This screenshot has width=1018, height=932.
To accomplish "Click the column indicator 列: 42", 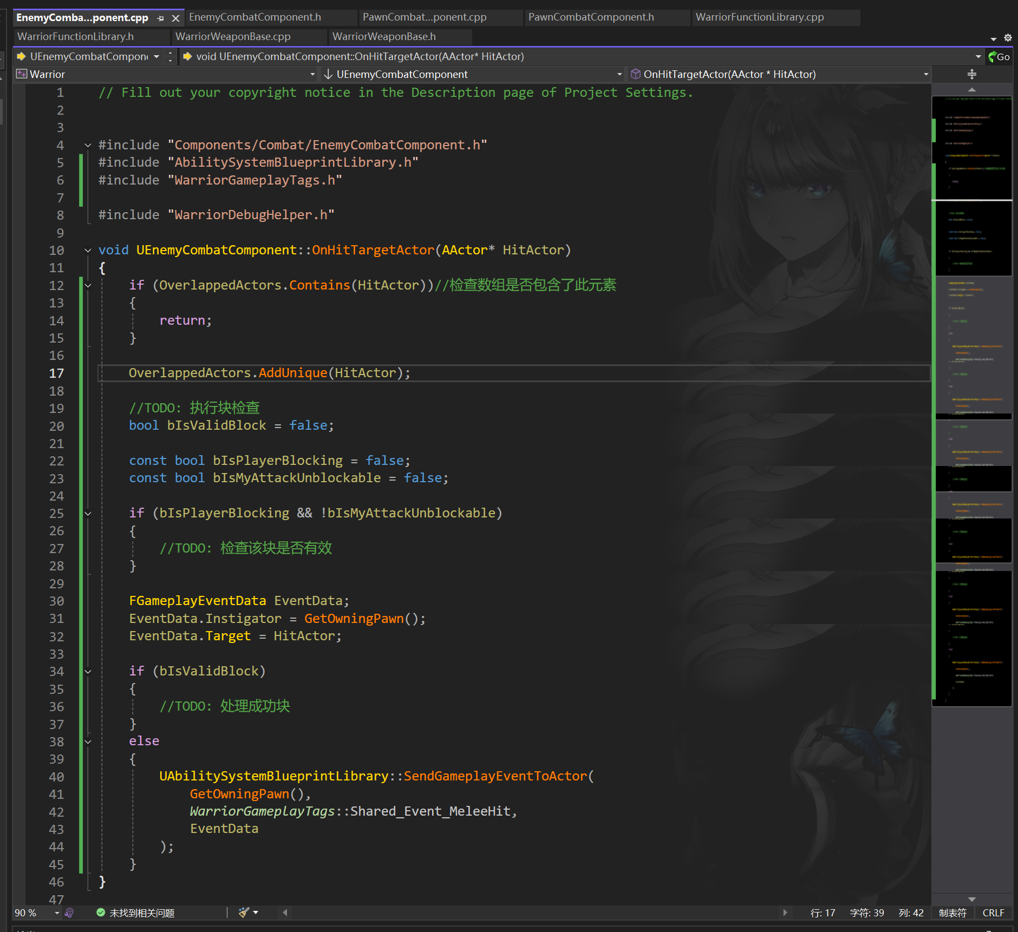I will click(911, 913).
